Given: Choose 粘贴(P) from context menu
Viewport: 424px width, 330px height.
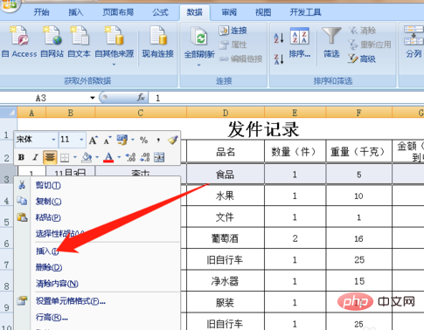Looking at the screenshot, I should pyautogui.click(x=48, y=217).
